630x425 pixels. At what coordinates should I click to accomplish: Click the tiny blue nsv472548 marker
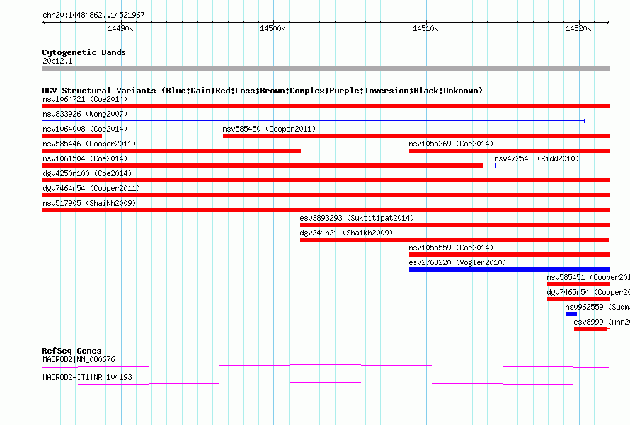click(x=496, y=165)
